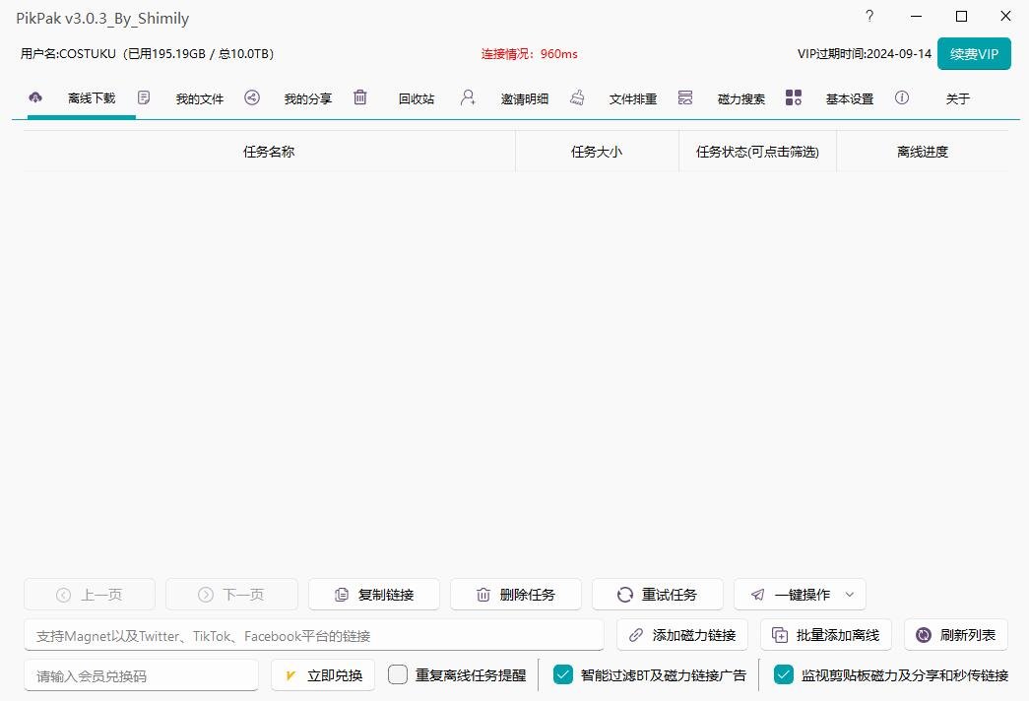The height and width of the screenshot is (701, 1029).
Task: Enable the 重复离线任务提醒 checkbox
Action: click(x=398, y=674)
